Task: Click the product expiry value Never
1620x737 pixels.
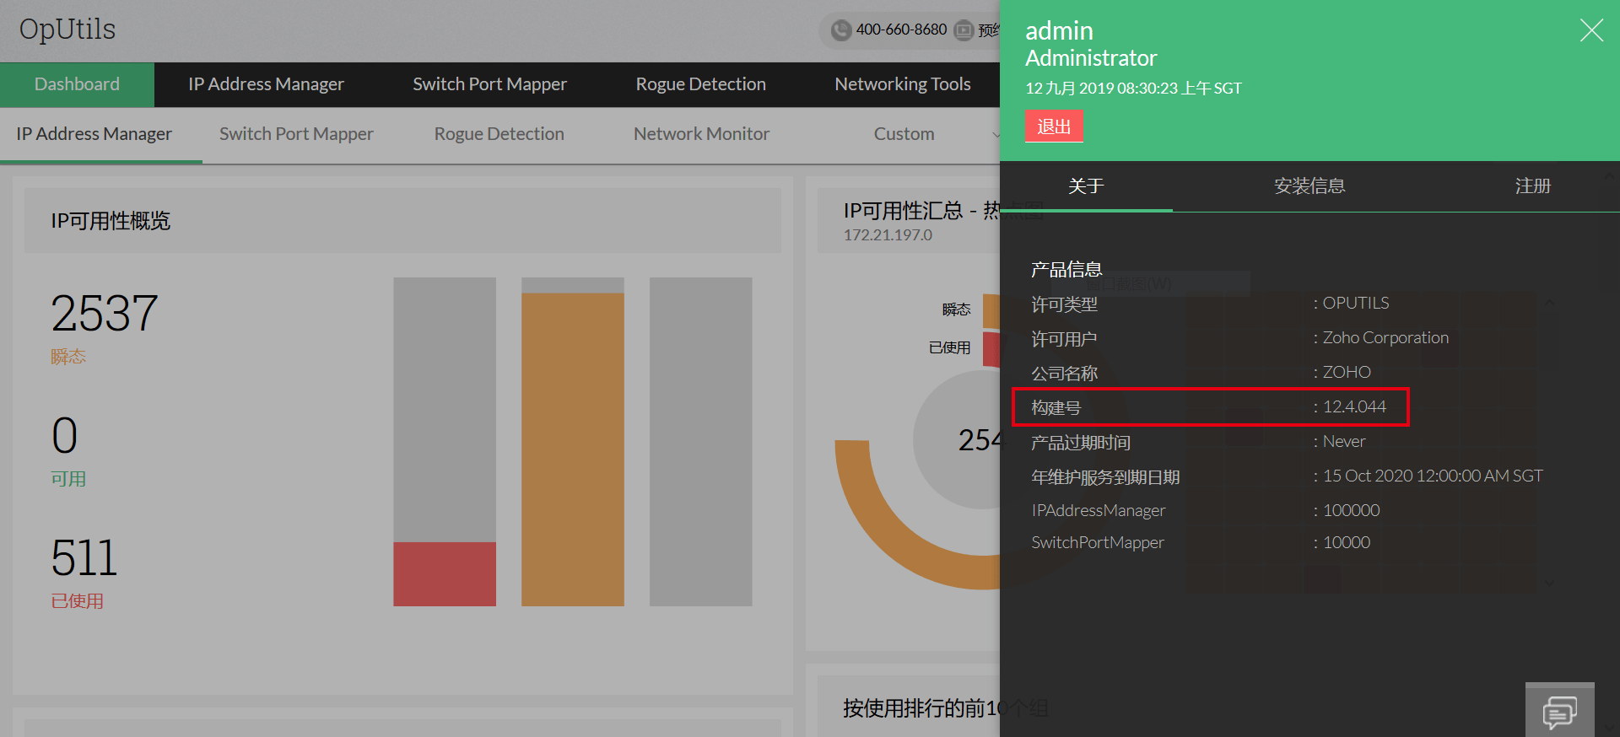Action: tap(1344, 442)
